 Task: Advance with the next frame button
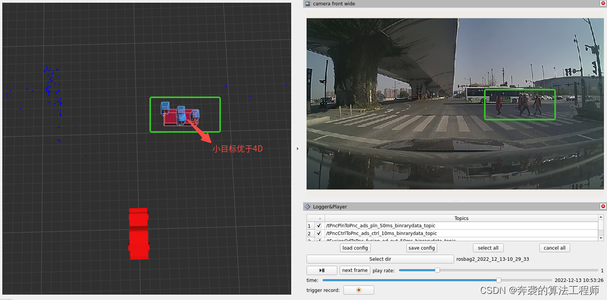pyautogui.click(x=355, y=270)
